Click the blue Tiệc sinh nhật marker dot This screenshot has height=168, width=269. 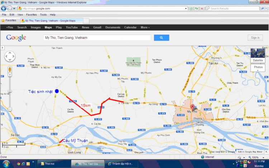57,91
